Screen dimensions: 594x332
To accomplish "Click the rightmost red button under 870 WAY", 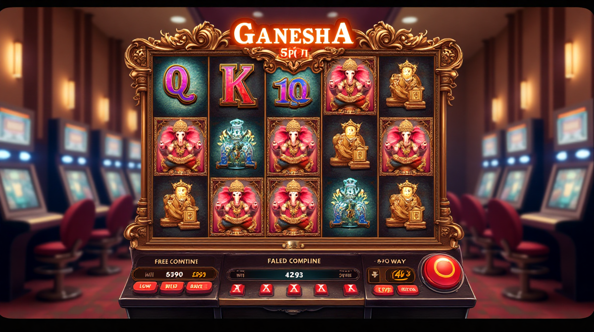I will [x=407, y=290].
